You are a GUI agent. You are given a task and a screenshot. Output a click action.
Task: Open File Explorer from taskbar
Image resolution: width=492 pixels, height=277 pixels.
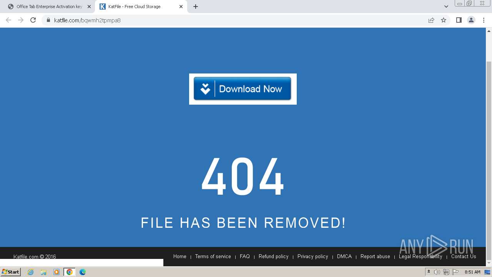[x=43, y=272]
